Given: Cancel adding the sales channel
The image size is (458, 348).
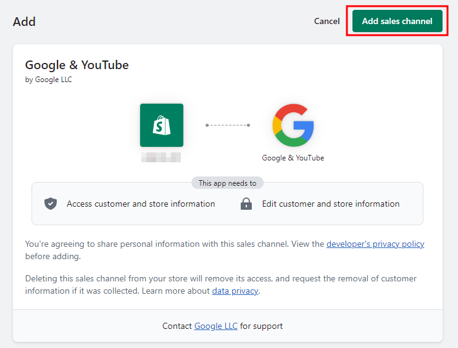Looking at the screenshot, I should point(327,21).
